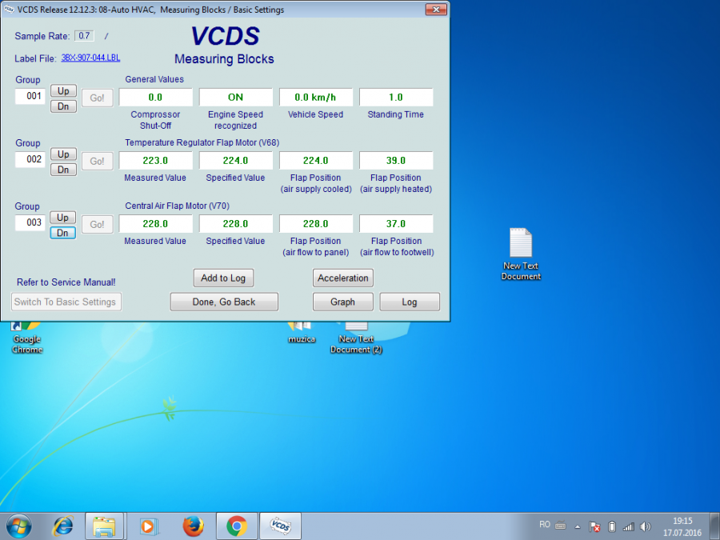This screenshot has height=540, width=720.
Task: Open Firefox from the taskbar
Action: 193,526
